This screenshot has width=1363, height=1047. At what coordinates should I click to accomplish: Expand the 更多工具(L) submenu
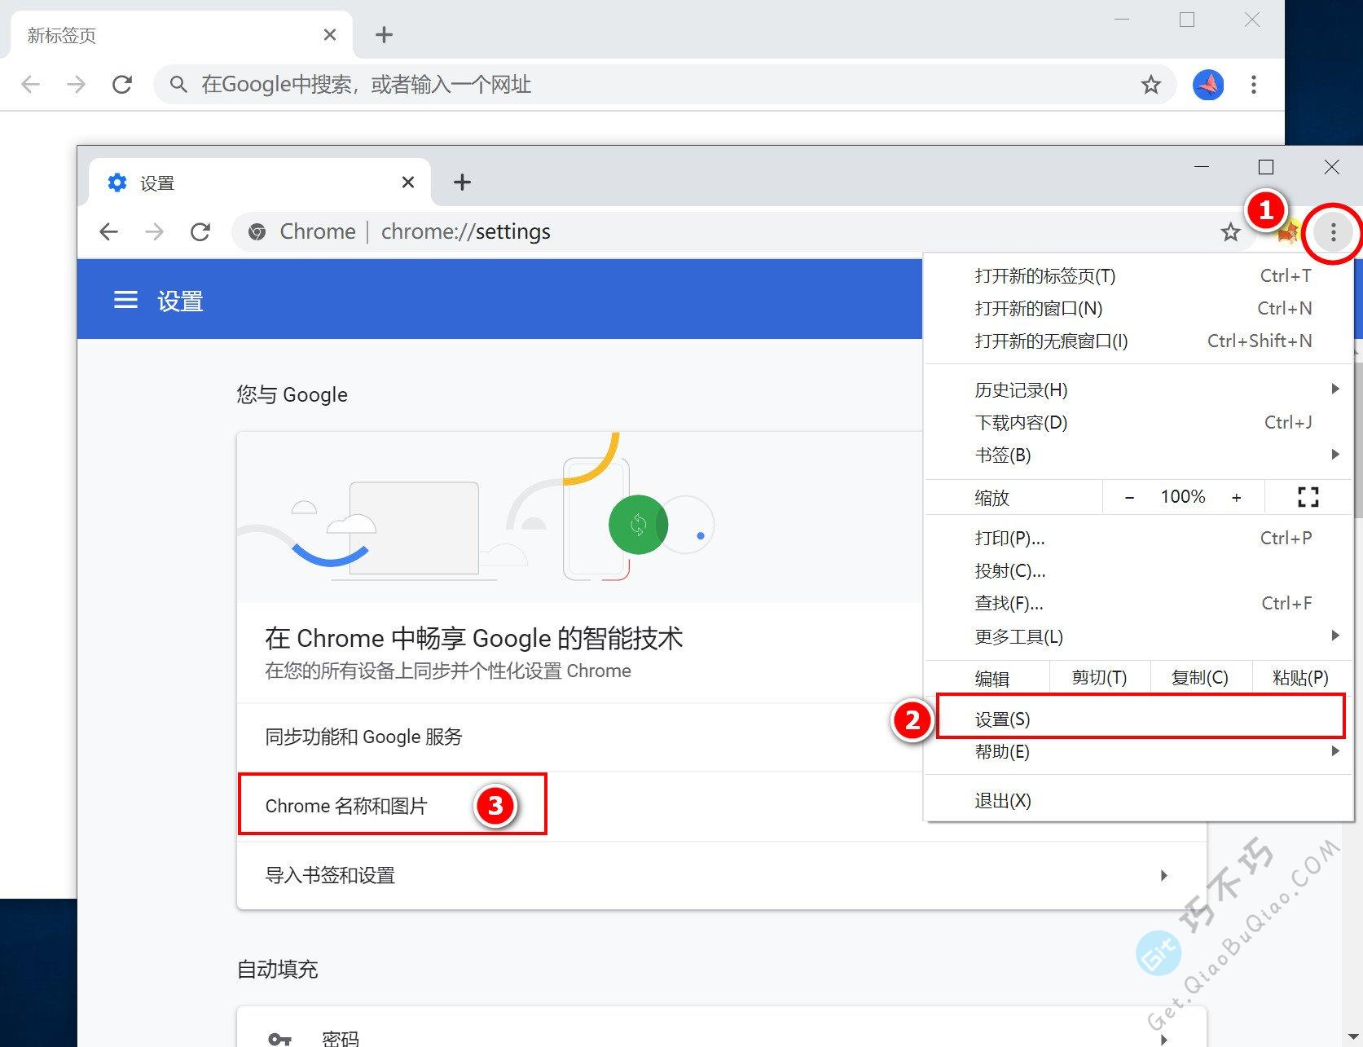coord(1139,636)
